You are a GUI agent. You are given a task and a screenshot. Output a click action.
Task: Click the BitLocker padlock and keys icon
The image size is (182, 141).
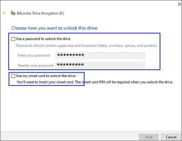pos(13,13)
